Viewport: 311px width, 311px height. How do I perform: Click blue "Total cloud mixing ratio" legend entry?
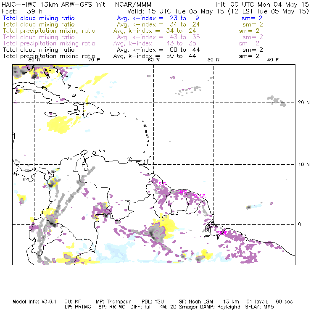pyautogui.click(x=39, y=18)
